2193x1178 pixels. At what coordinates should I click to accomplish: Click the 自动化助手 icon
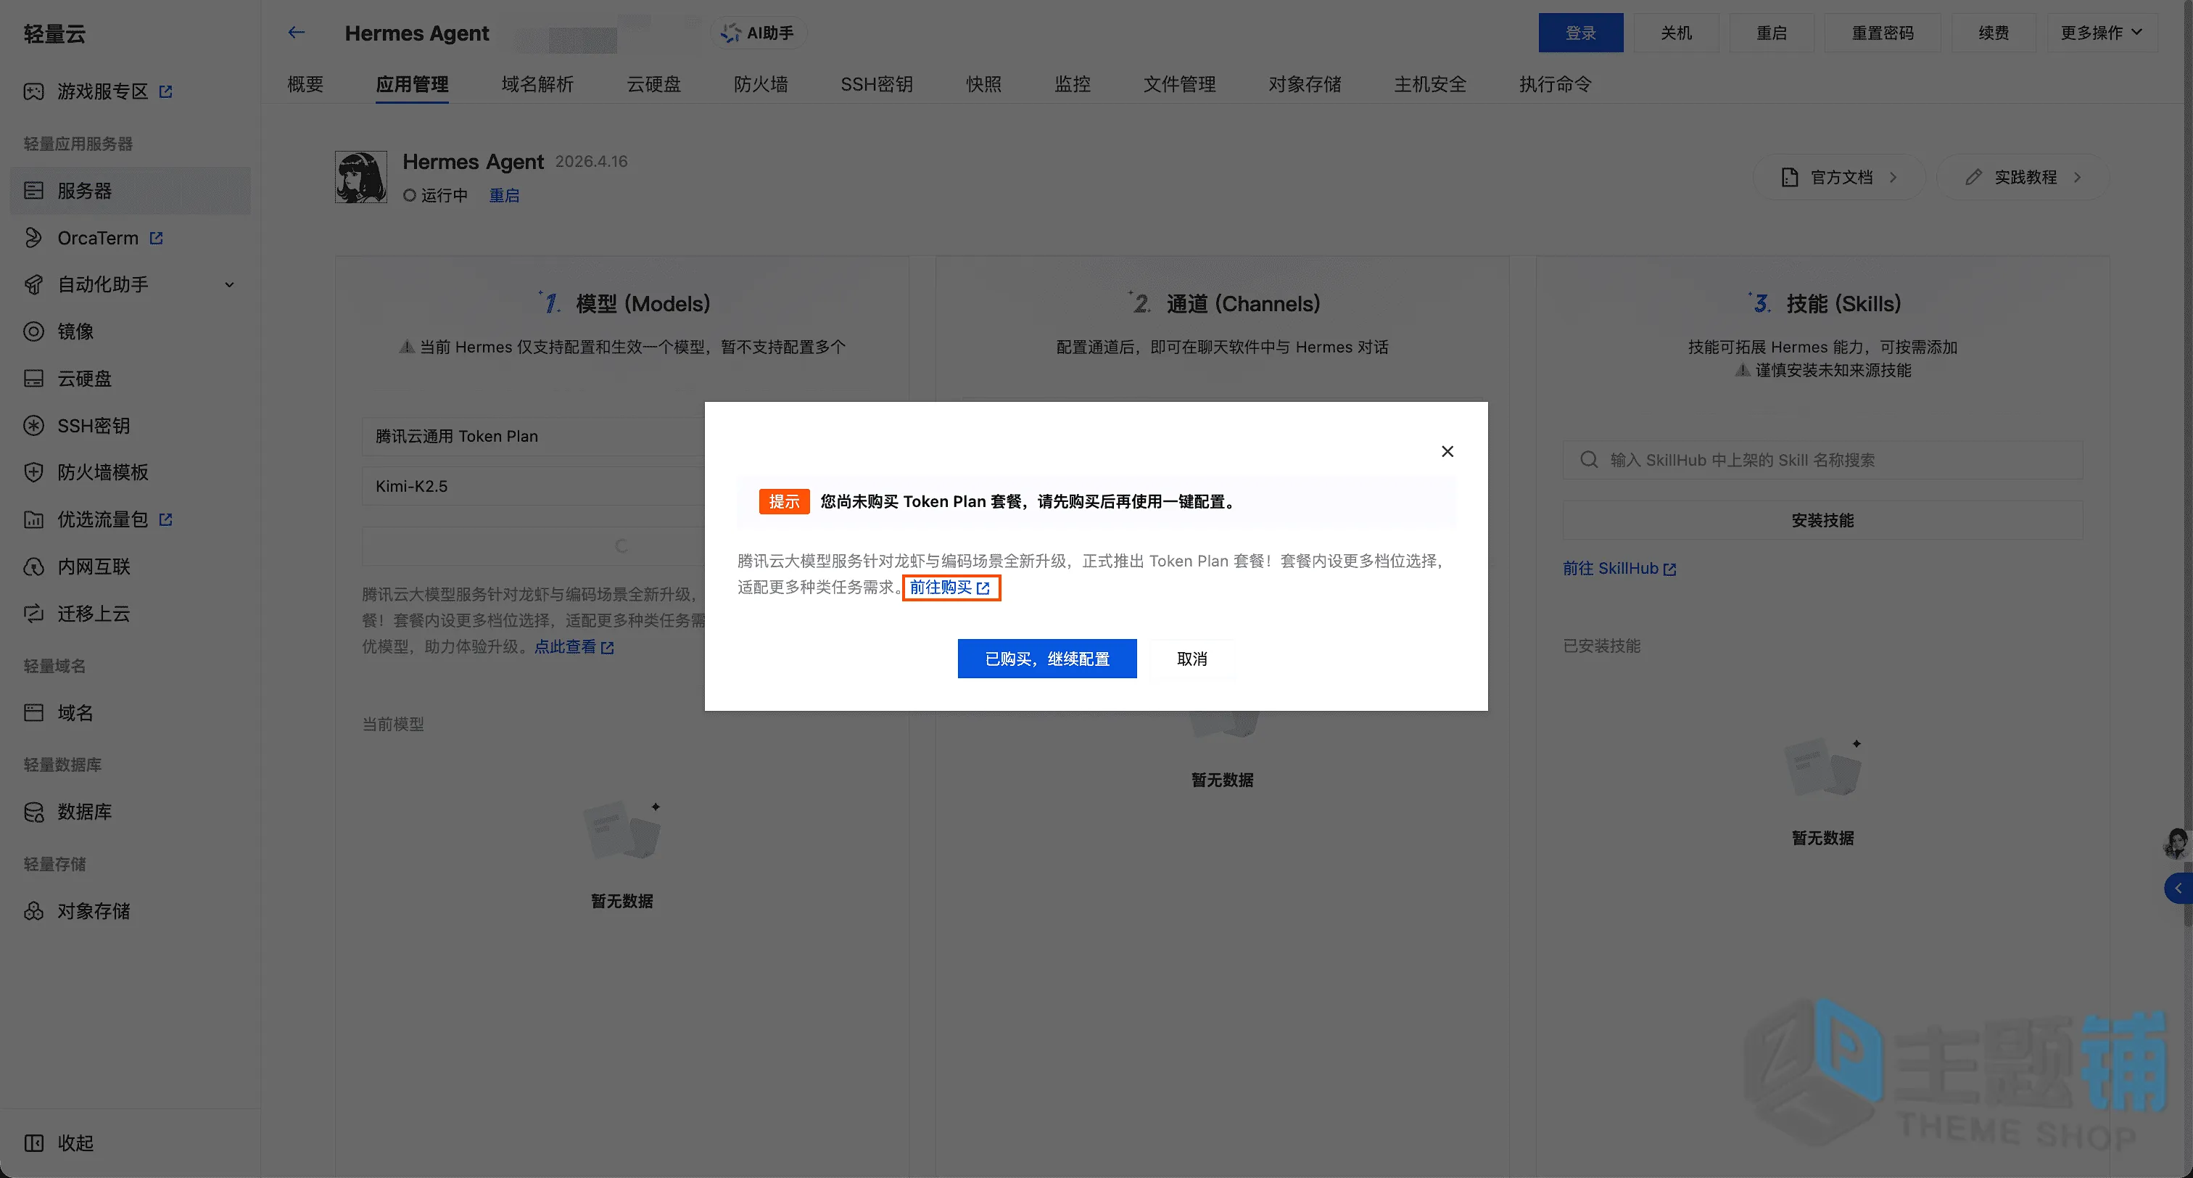coord(33,284)
